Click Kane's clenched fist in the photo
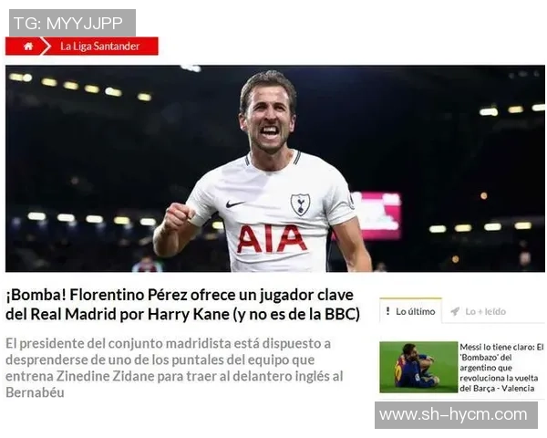Screen dimensions: 547x438 [180, 216]
